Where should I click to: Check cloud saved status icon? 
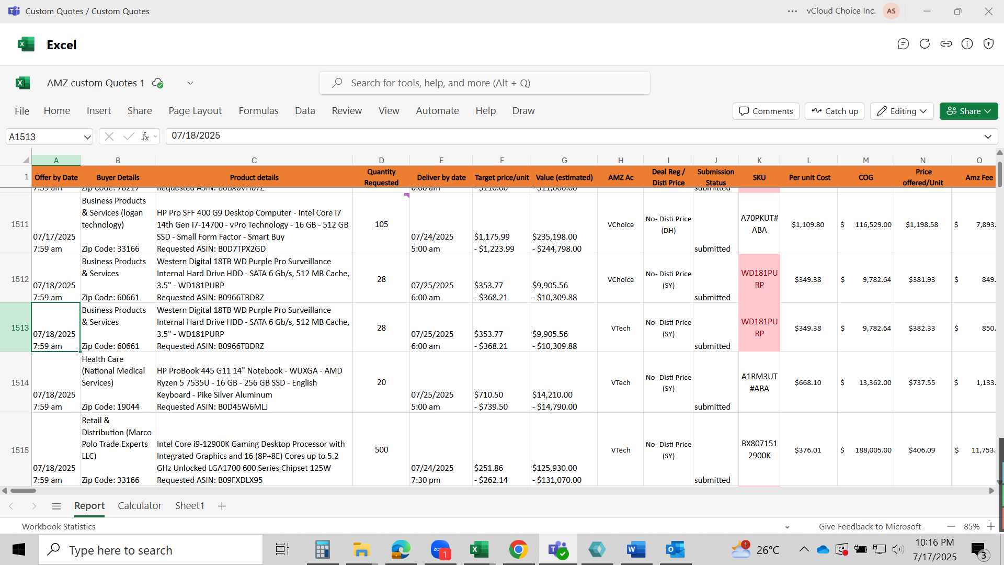click(157, 83)
